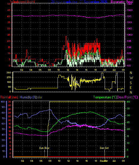The image size is (139, 165).
Task: Select the Rainfall (mm) legend label
Action: [x=9, y=97]
